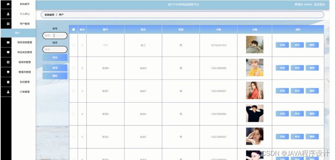Screen dimensions: 335x160
Task: Click the avatar thumbnail of 张三
Action: point(255,44)
